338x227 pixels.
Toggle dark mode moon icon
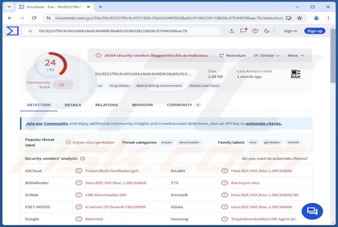(x=267, y=31)
